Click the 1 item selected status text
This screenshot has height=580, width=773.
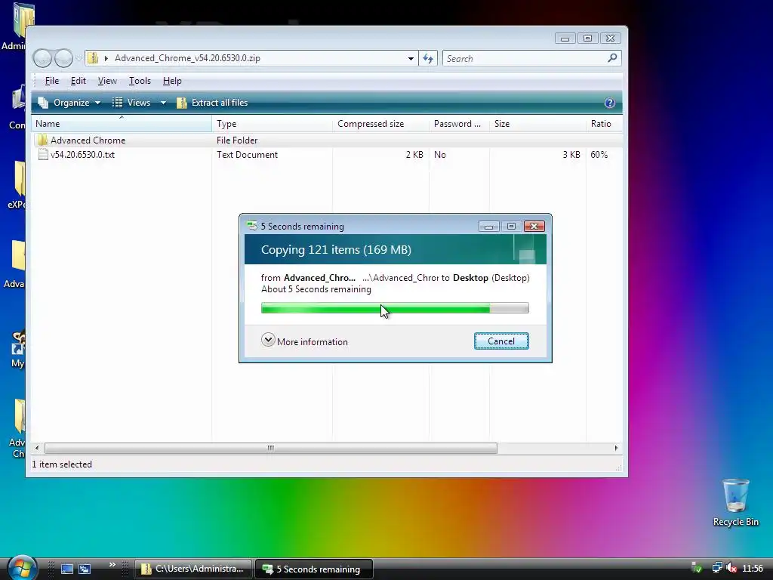(x=62, y=464)
